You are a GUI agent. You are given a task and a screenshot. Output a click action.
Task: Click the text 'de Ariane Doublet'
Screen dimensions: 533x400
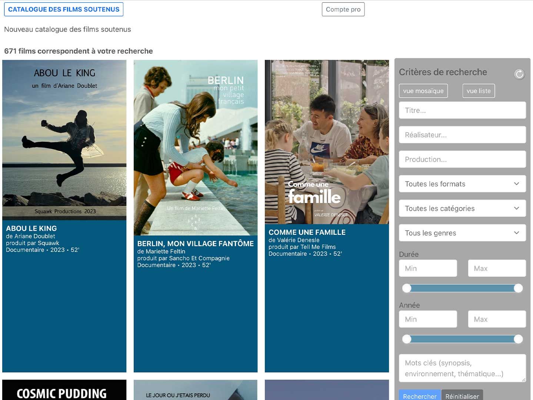tap(30, 236)
